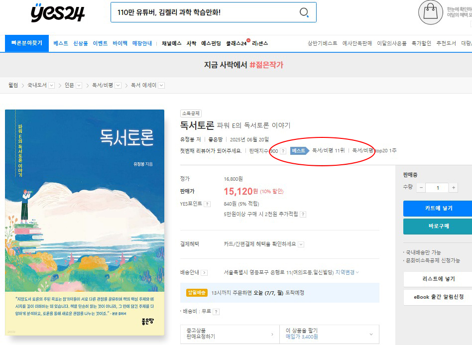The height and width of the screenshot is (345, 472).
Task: Open 예스펀딩
Action: (211, 43)
